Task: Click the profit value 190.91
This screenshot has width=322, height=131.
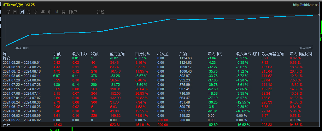Action: point(115,89)
